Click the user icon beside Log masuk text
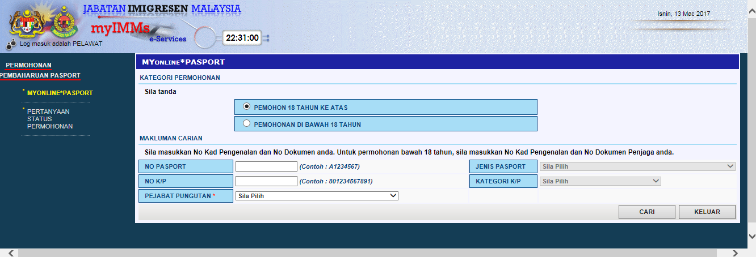The width and height of the screenshot is (756, 257). 11,44
